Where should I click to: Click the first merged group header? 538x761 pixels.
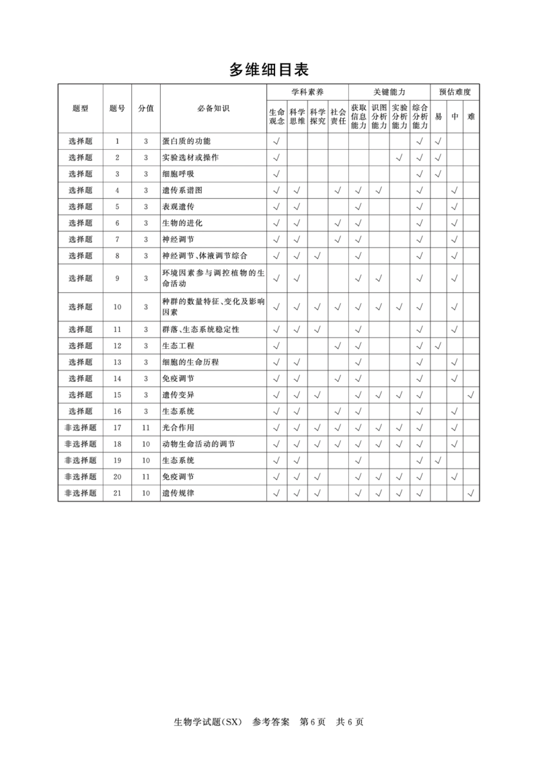click(x=307, y=91)
